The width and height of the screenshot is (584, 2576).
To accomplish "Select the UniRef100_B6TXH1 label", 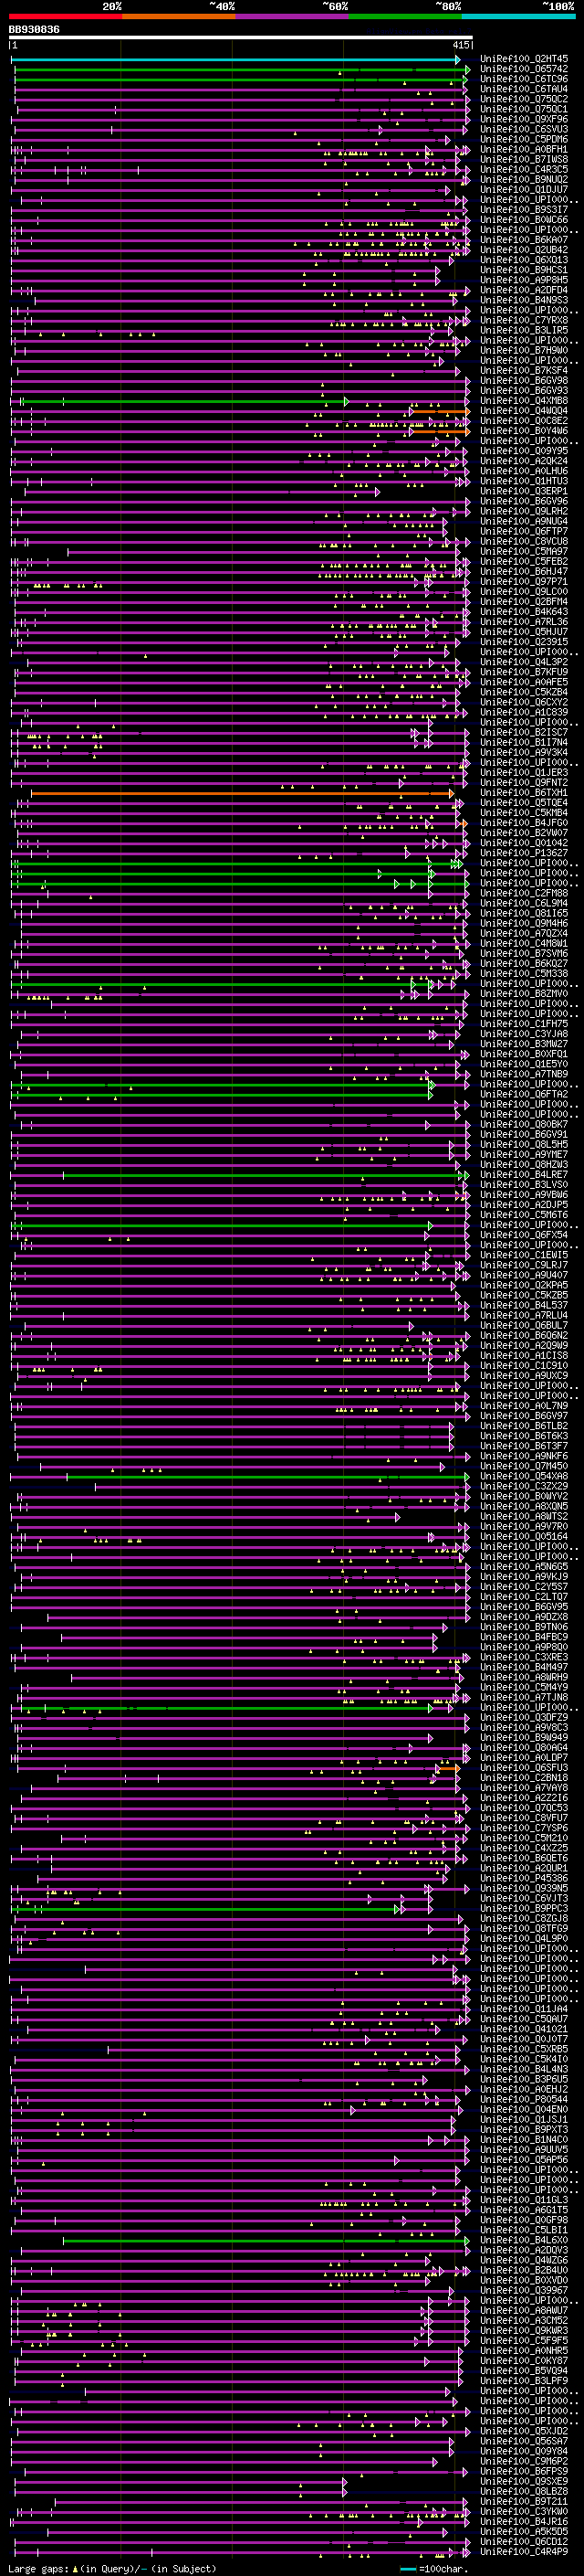I will pos(523,793).
